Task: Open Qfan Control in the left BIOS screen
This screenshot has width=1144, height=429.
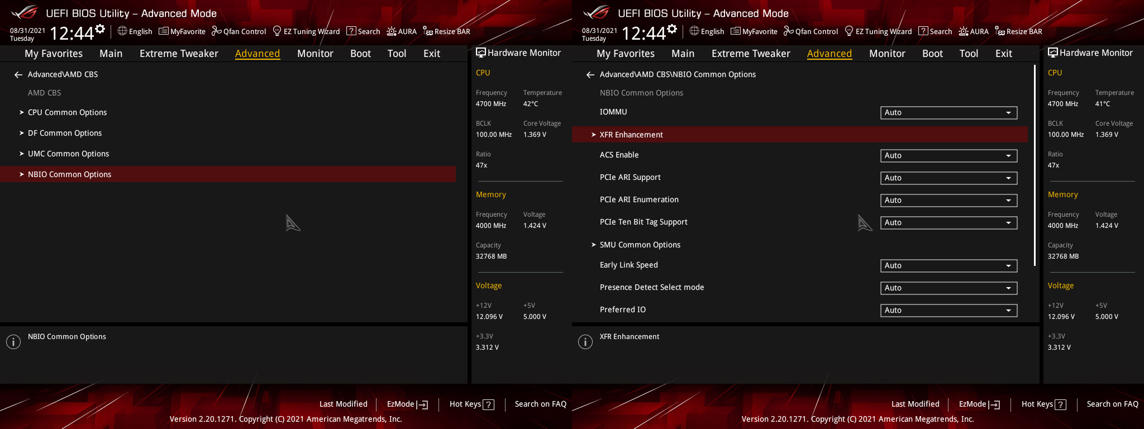Action: coord(239,31)
